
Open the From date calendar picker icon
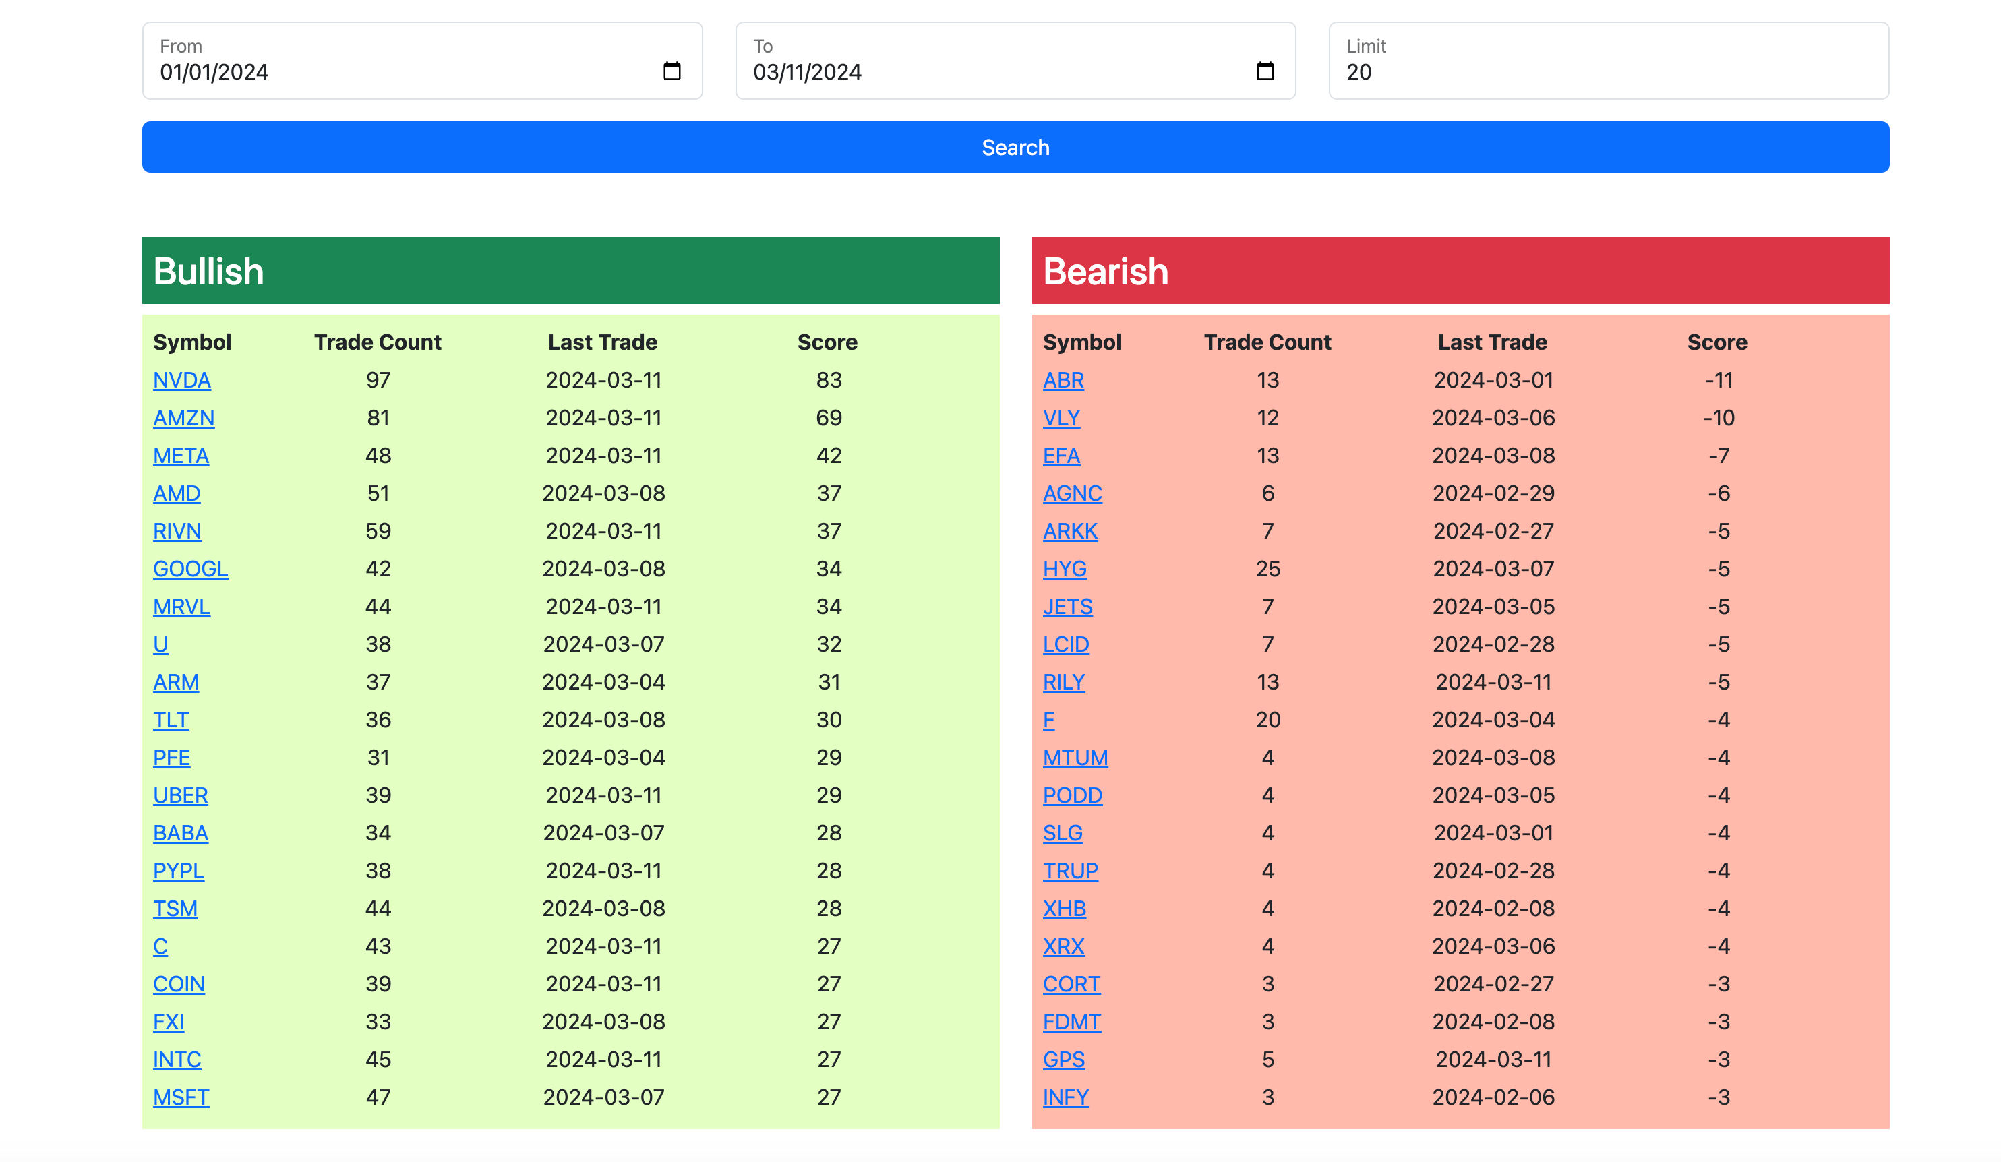(671, 71)
